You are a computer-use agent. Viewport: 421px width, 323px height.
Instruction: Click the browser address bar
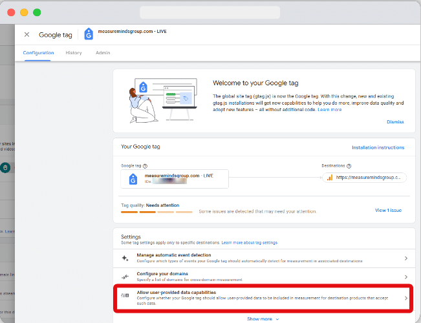[210, 12]
